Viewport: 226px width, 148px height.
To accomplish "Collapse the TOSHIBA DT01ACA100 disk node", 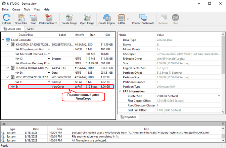I will click(x=8, y=68).
